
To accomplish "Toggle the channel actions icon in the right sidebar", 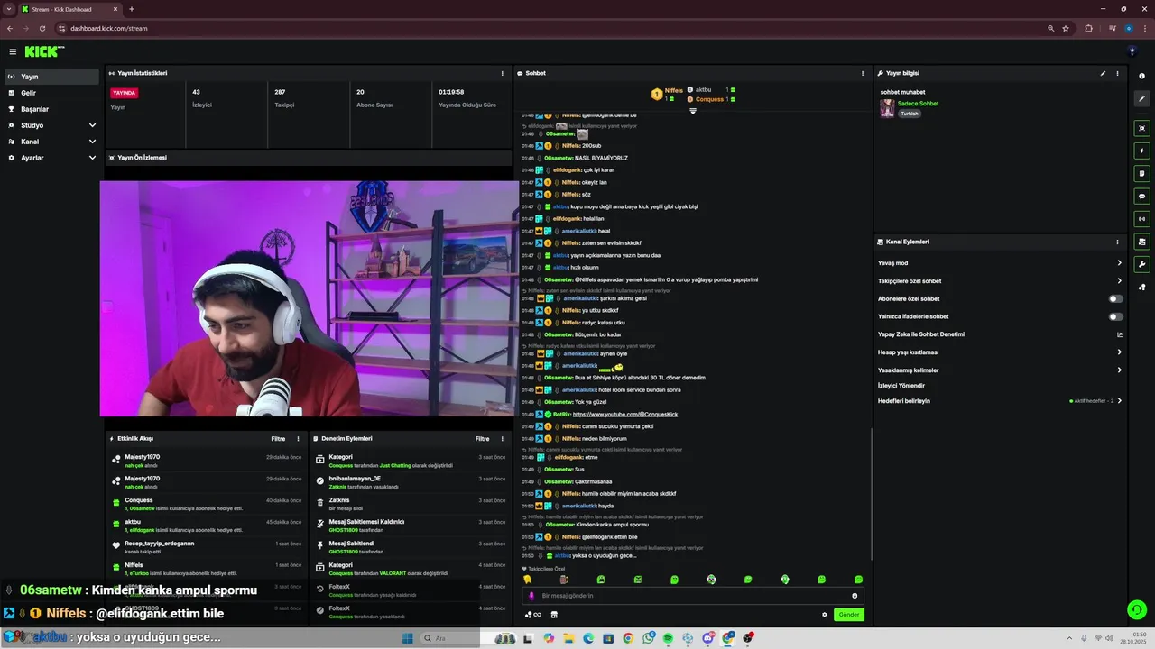I will pos(1141,242).
